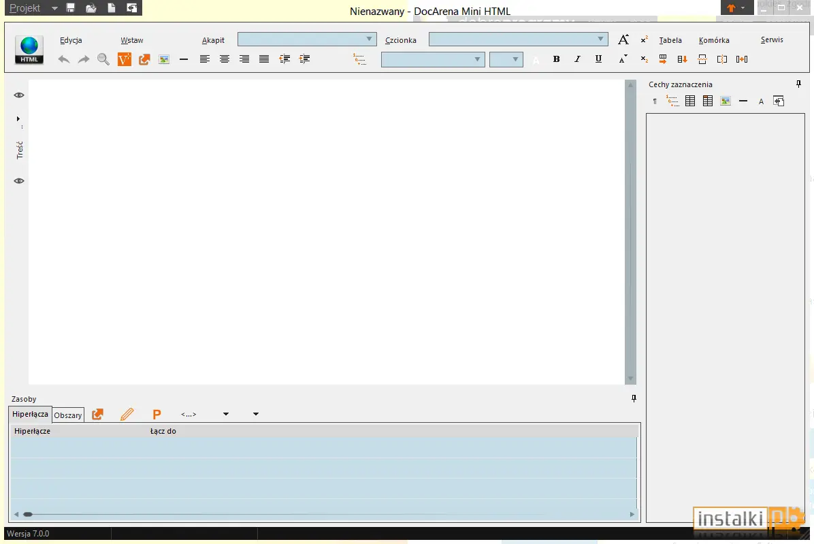Decrease font size with small A icon

(x=623, y=59)
